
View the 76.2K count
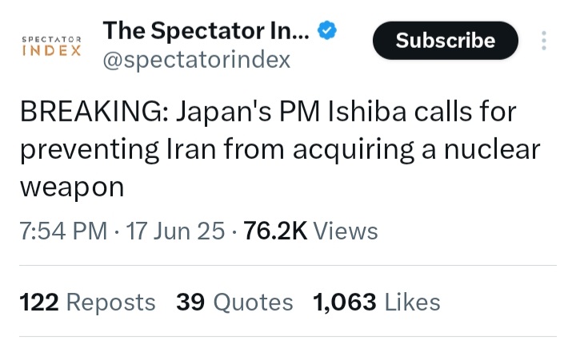pos(275,231)
